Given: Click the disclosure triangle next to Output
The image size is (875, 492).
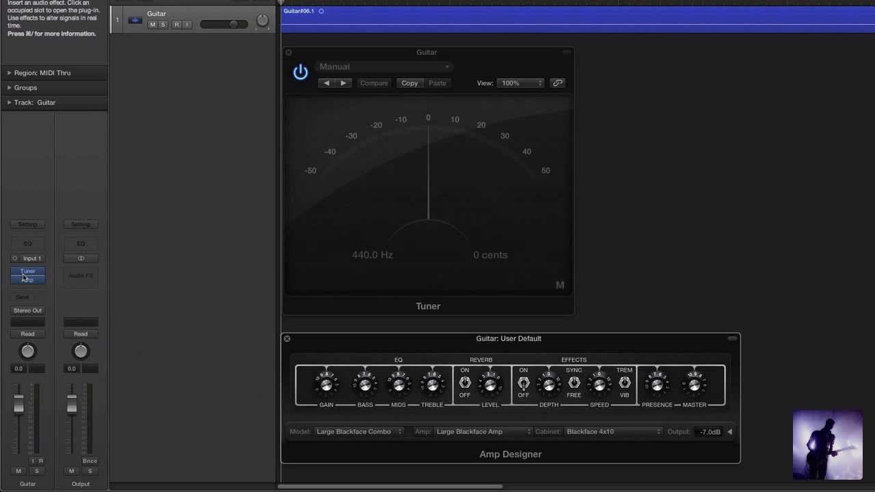Looking at the screenshot, I should (729, 432).
